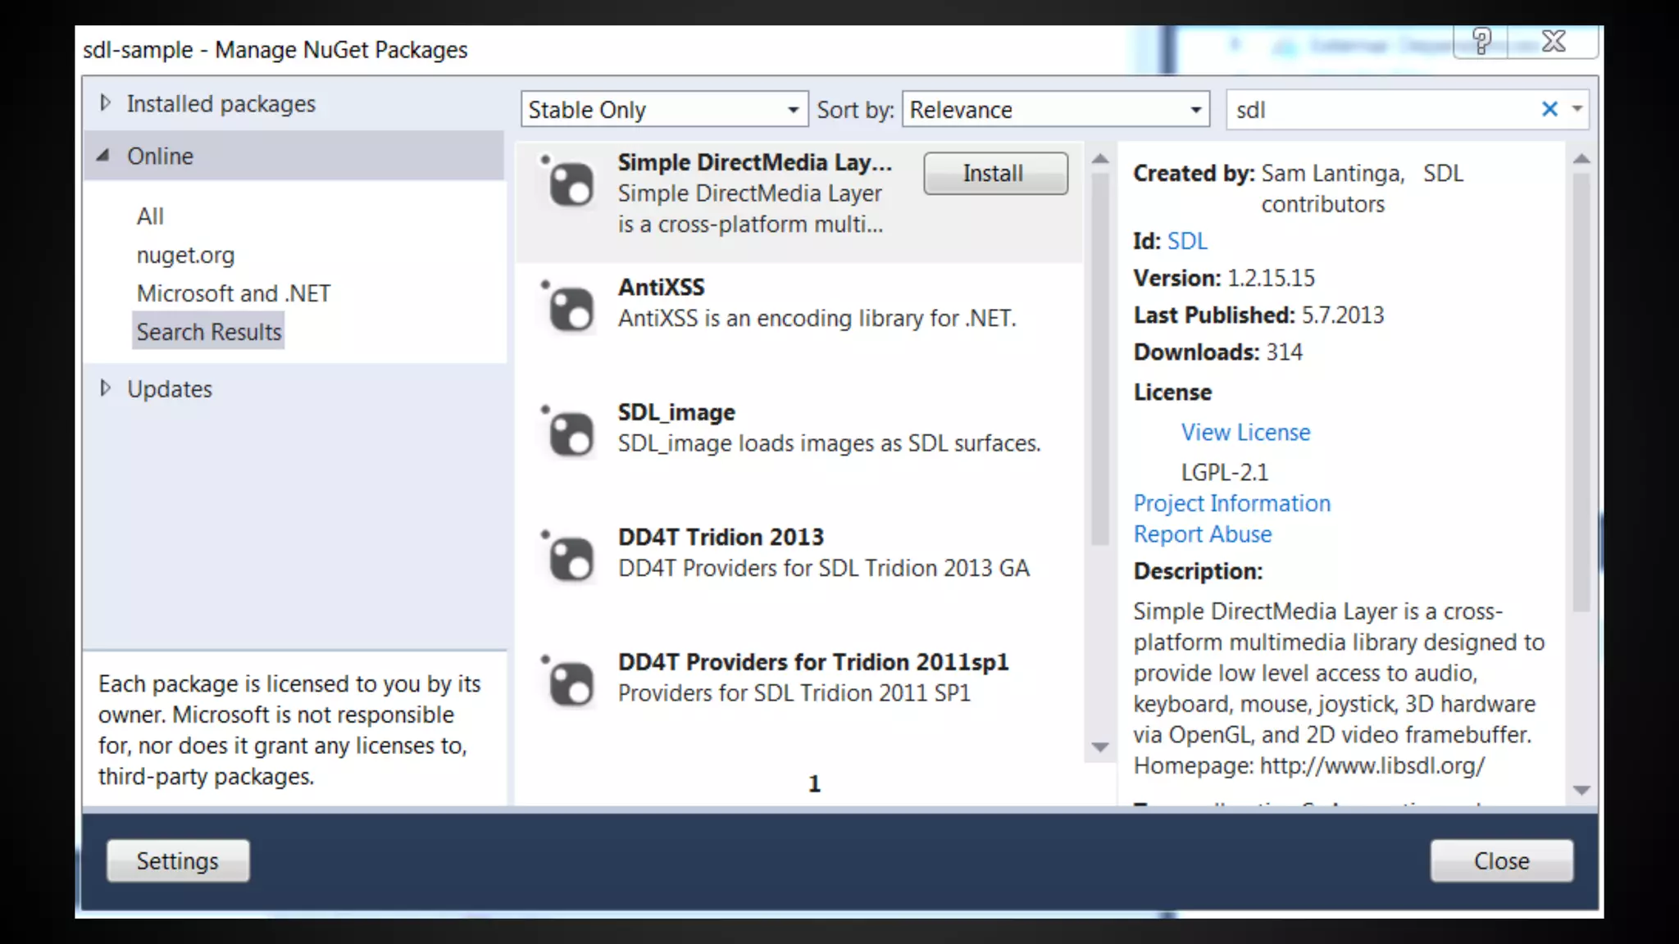
Task: Click the DD4T Tridion 2013 package icon
Action: (569, 558)
